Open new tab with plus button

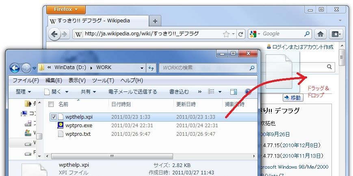point(155,21)
